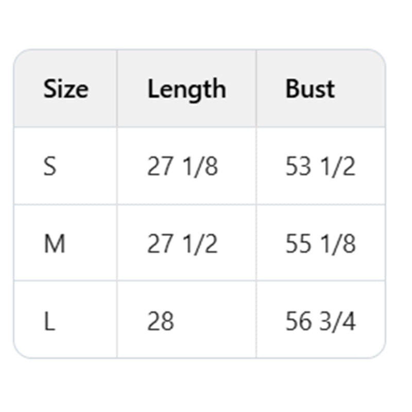412x412 pixels.
Task: Click the 3/4 fraction in L Bust
Action: (x=340, y=321)
